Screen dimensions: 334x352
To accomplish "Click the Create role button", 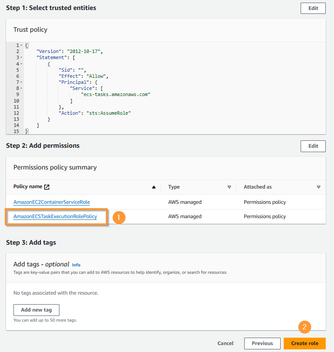I will coord(305,343).
